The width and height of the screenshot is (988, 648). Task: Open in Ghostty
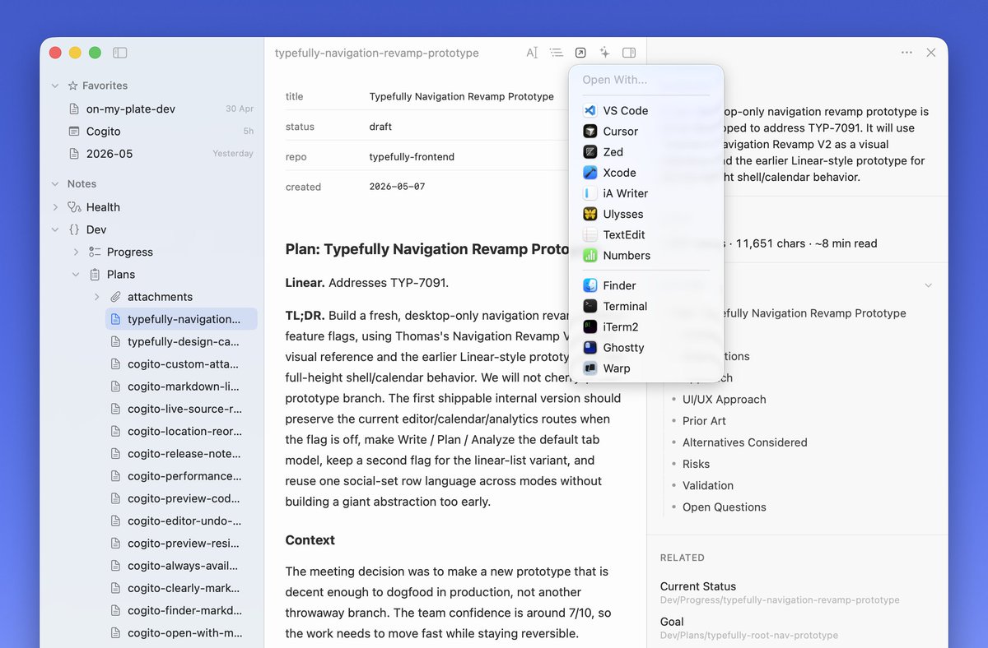tap(646, 347)
